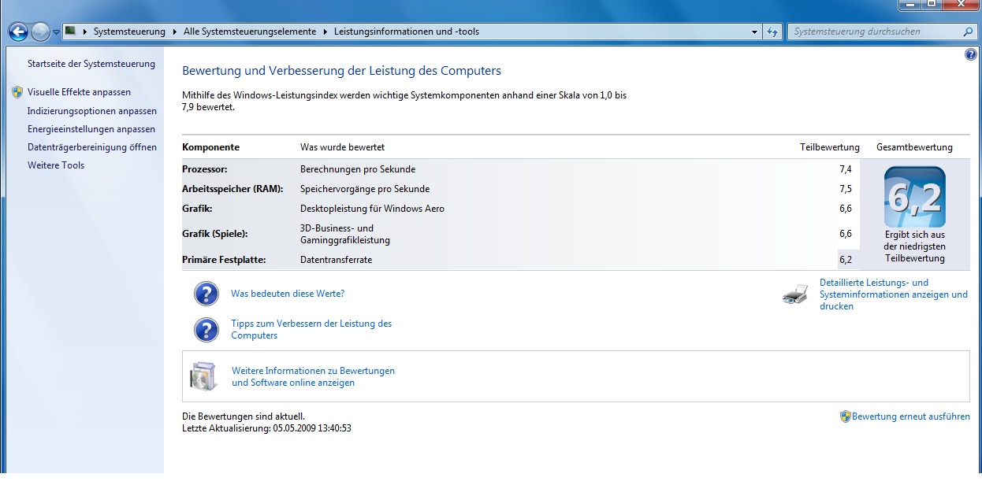
Task: Click shield icon beside Visuelle Effekte anpassen
Action: pos(17,92)
